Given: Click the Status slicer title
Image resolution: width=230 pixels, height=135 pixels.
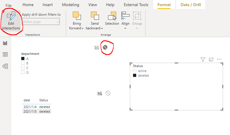Looking at the screenshot, I should 138,66.
